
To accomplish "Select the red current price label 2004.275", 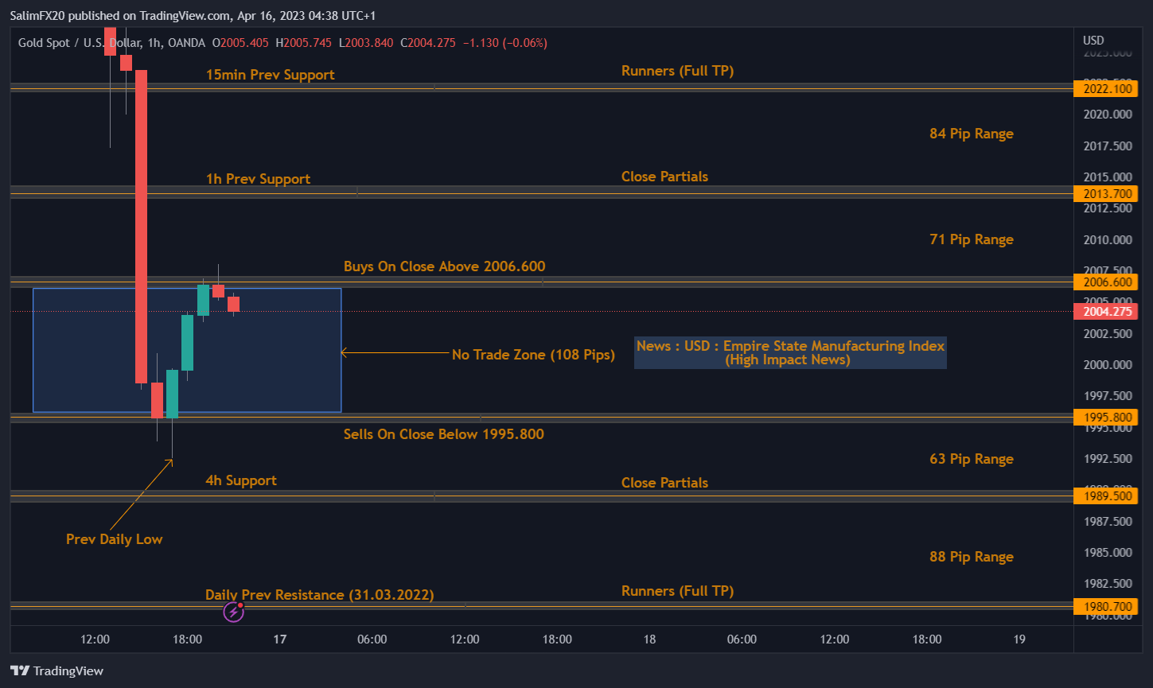I will 1106,311.
